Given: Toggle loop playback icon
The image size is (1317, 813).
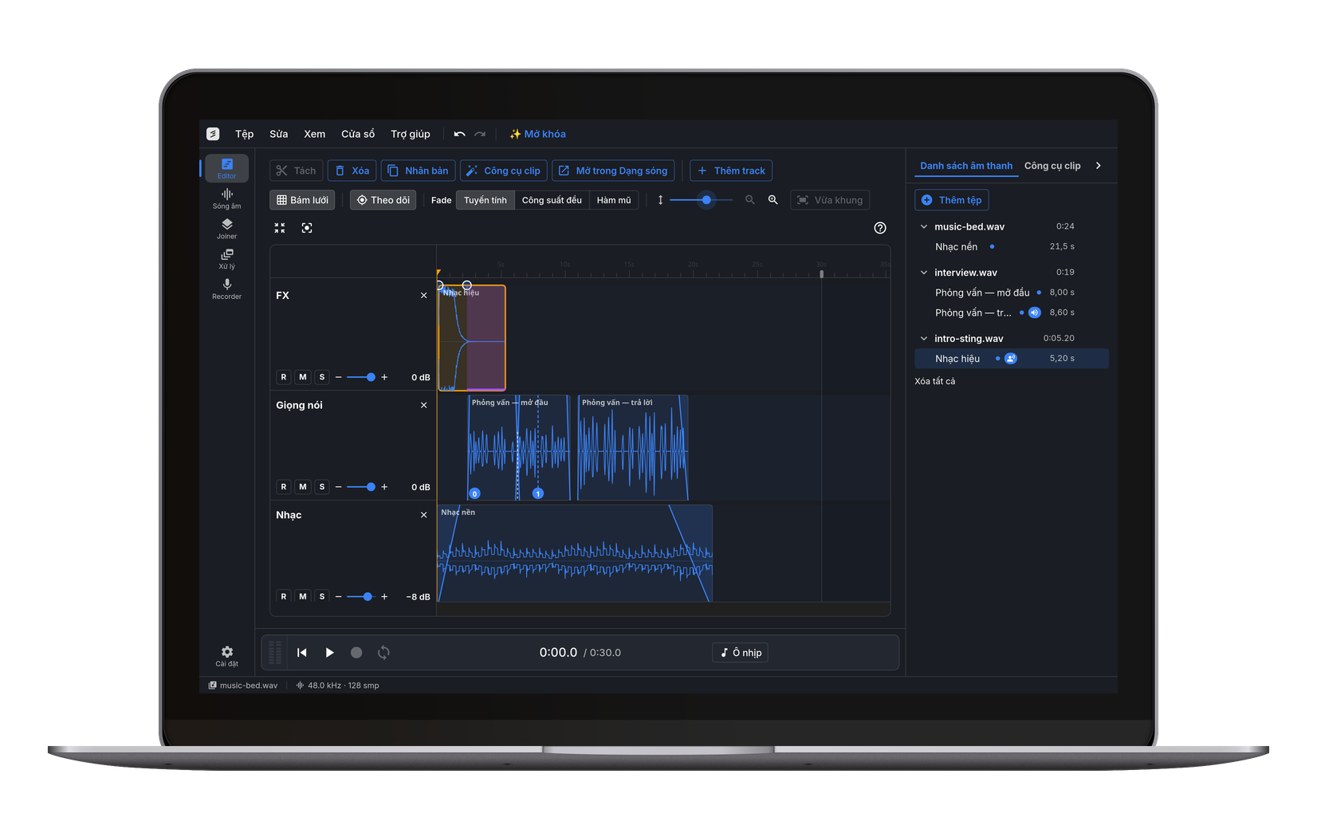Looking at the screenshot, I should 383,653.
